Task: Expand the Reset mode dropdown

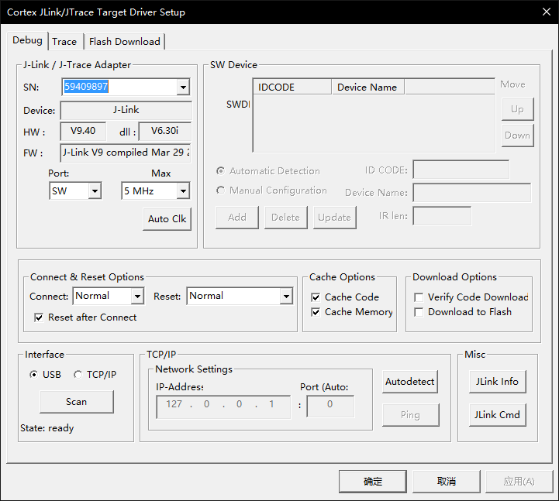Action: pyautogui.click(x=286, y=296)
